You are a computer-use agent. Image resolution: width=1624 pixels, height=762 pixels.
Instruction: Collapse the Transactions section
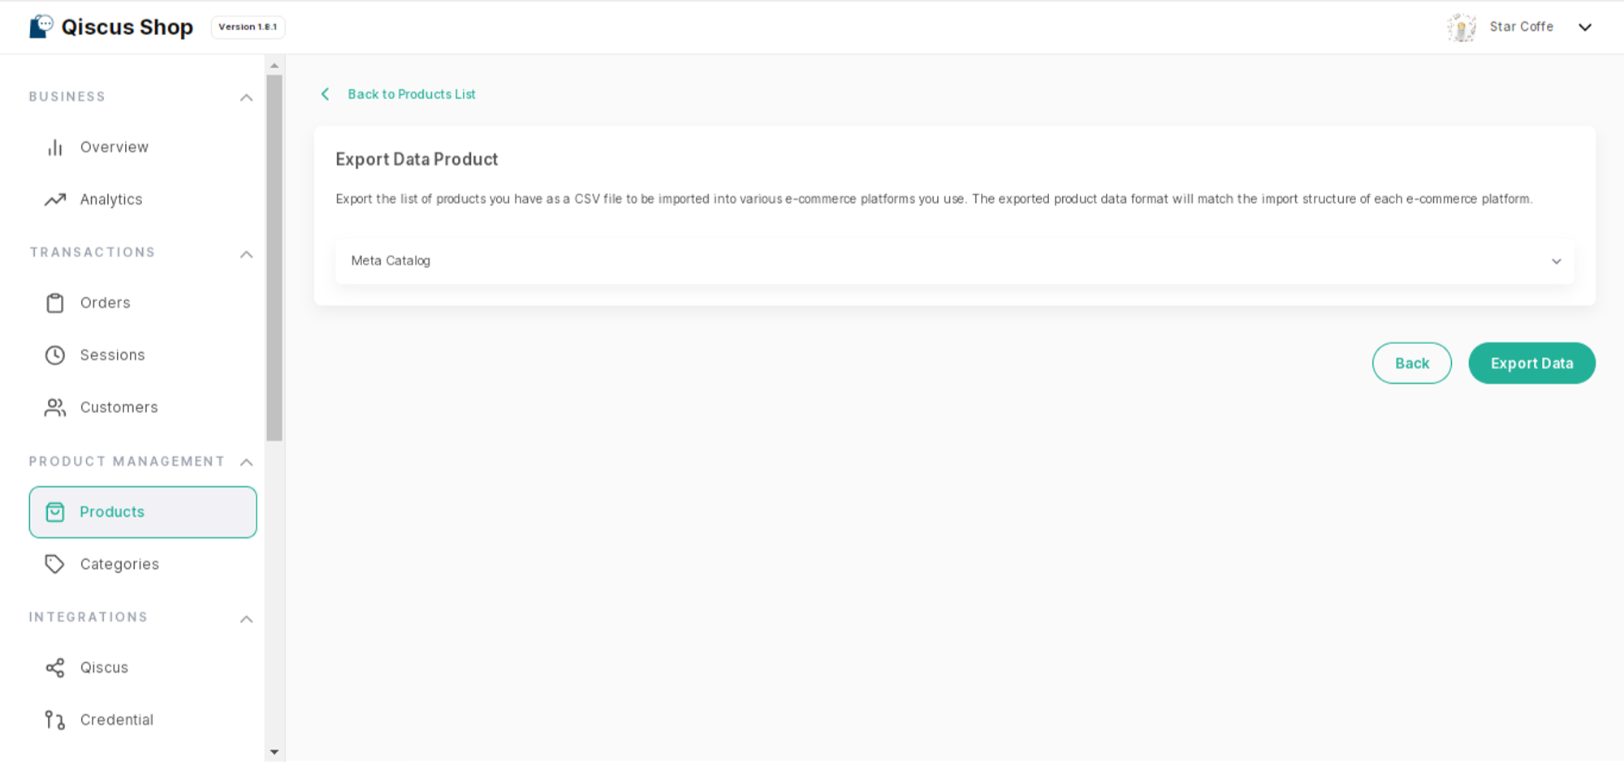click(x=246, y=254)
